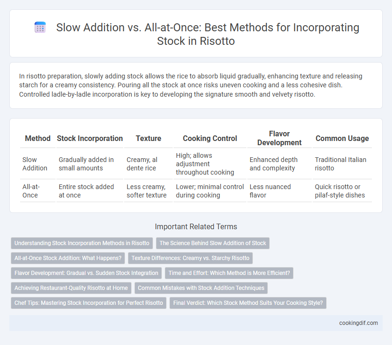Click the 'Texture' column header
The height and width of the screenshot is (345, 392).
tap(148, 138)
